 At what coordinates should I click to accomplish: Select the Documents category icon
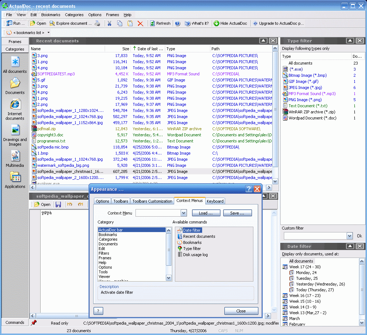pos(15,83)
